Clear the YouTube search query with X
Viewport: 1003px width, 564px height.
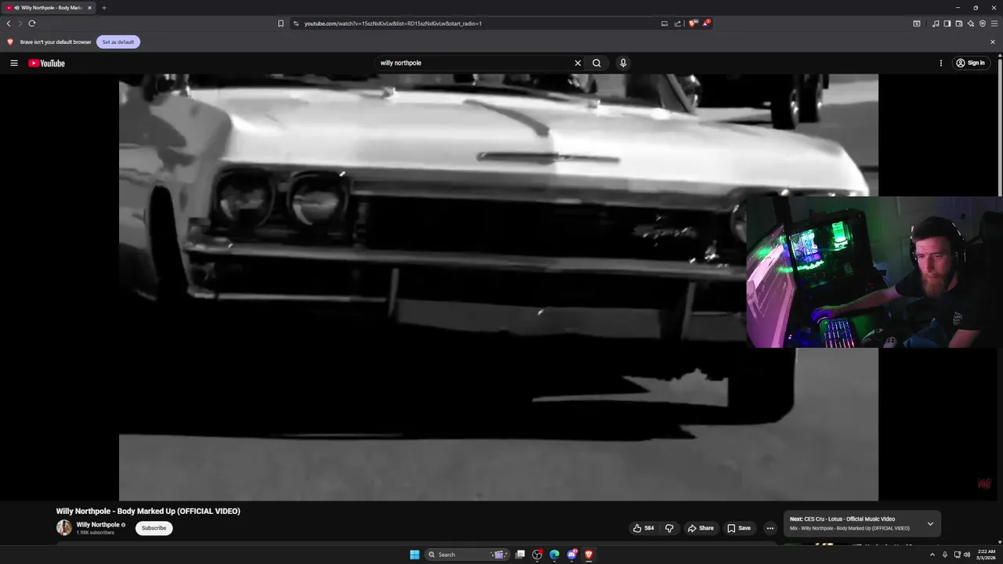tap(578, 63)
